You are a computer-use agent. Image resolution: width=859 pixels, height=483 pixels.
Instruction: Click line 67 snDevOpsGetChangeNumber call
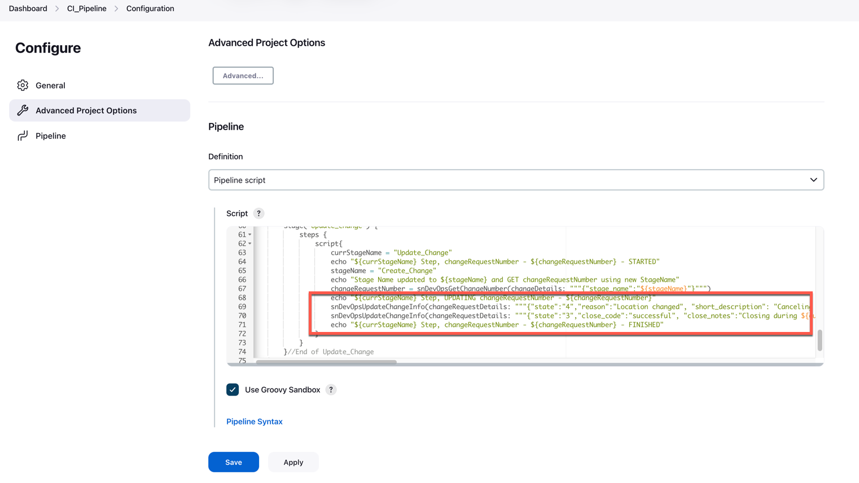click(521, 289)
